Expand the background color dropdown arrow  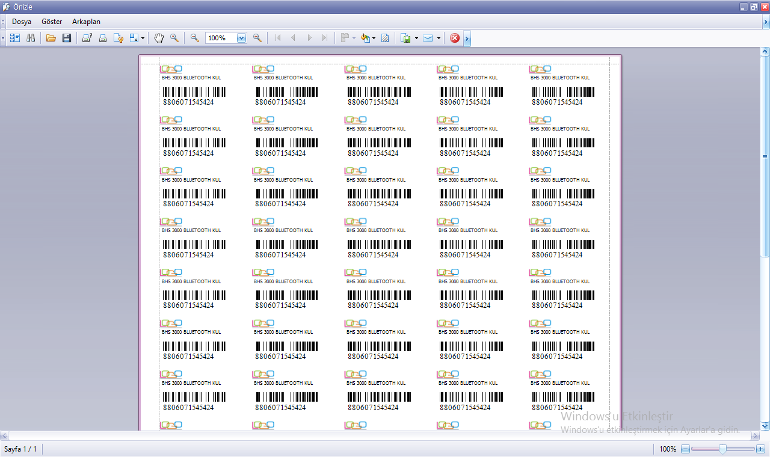click(374, 38)
